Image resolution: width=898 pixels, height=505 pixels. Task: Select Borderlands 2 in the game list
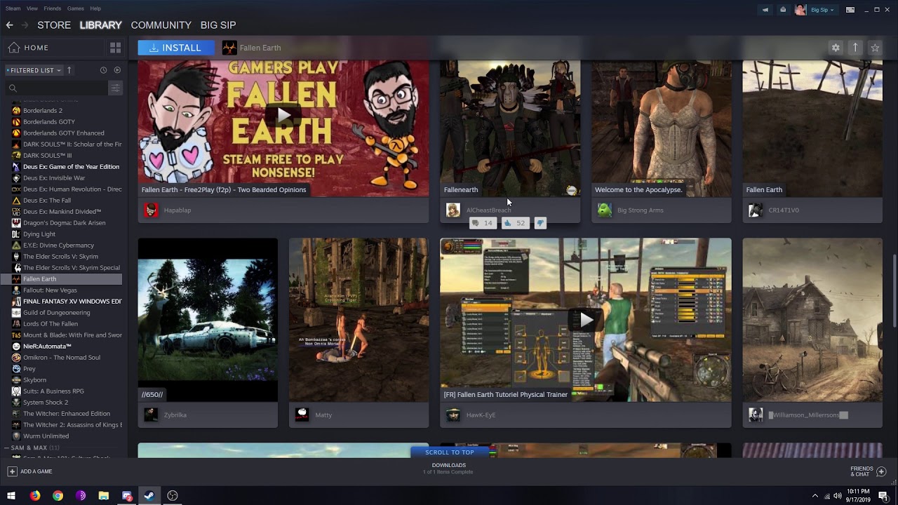(43, 110)
